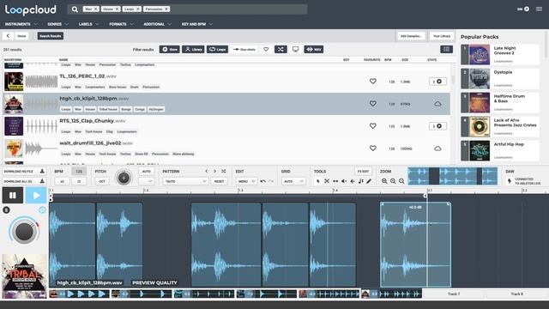
Task: Shuffle the pattern with random icon
Action: point(223,172)
